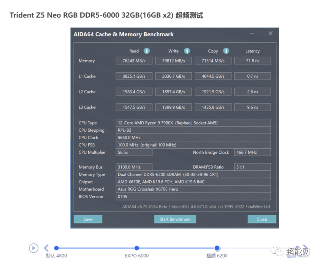
Task: Select the 默认 4800 timeline dot
Action: (56, 248)
